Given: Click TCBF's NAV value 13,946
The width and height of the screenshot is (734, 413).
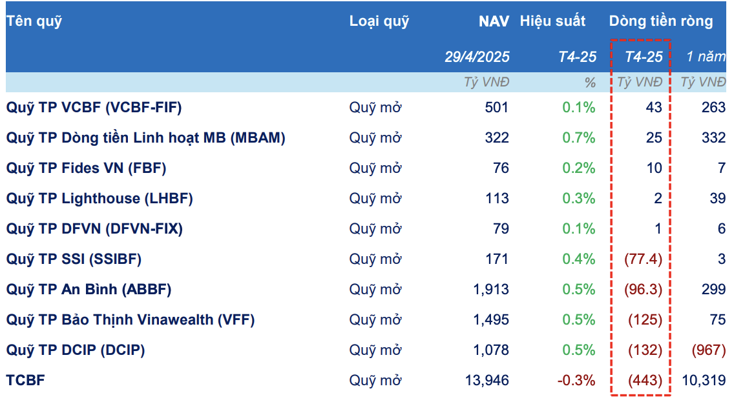Looking at the screenshot, I should point(487,381).
